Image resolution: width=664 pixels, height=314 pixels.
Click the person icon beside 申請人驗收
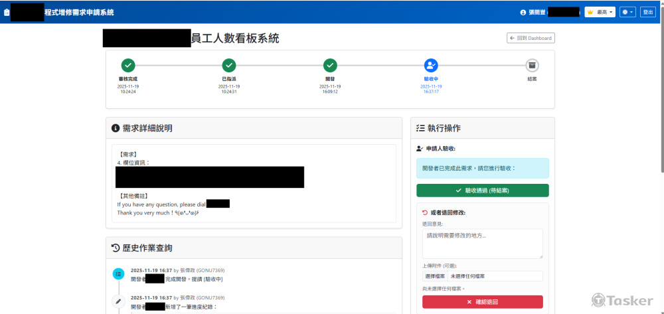point(420,149)
